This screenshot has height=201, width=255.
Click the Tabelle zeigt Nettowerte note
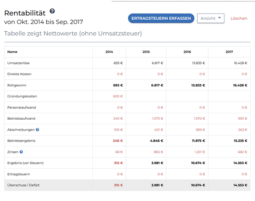(x=73, y=34)
